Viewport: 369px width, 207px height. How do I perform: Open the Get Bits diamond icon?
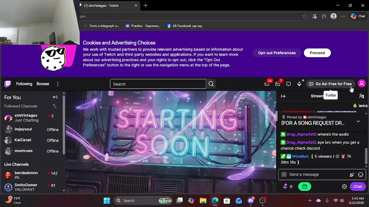299,84
